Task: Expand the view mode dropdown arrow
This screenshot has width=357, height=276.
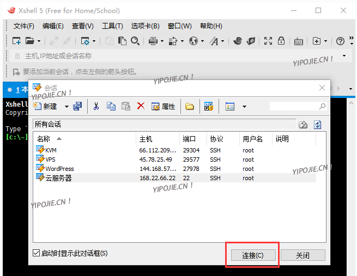Action: click(x=244, y=106)
